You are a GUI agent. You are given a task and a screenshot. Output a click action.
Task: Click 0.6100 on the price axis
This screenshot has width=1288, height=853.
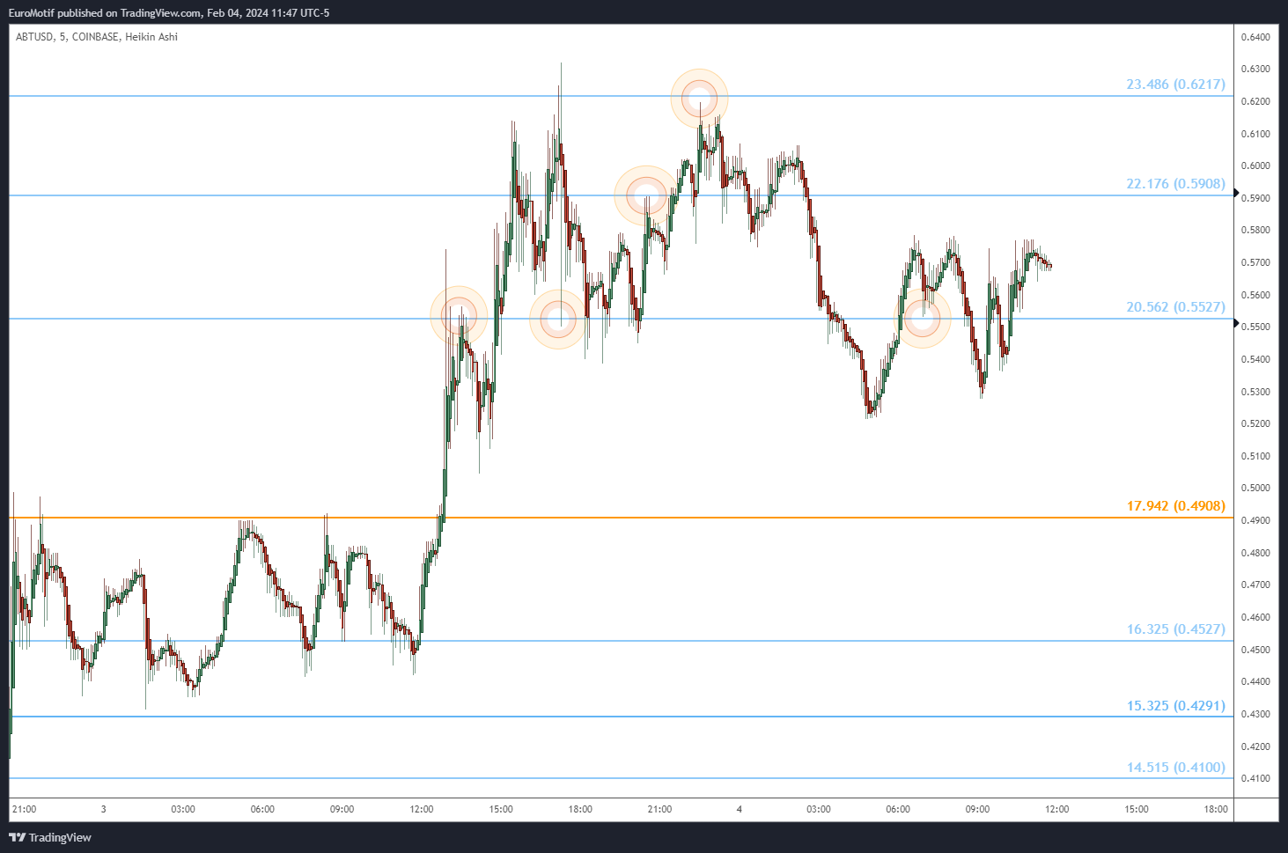click(1255, 134)
